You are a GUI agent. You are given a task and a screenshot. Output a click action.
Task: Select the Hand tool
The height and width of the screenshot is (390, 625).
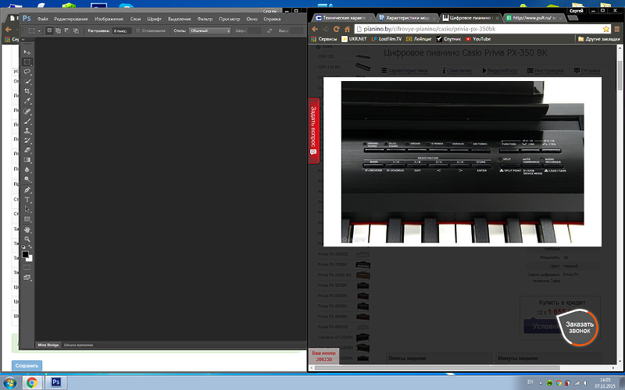tap(27, 229)
